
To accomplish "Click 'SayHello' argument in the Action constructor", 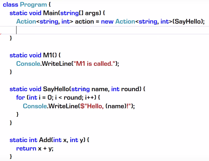I will click(x=188, y=22).
